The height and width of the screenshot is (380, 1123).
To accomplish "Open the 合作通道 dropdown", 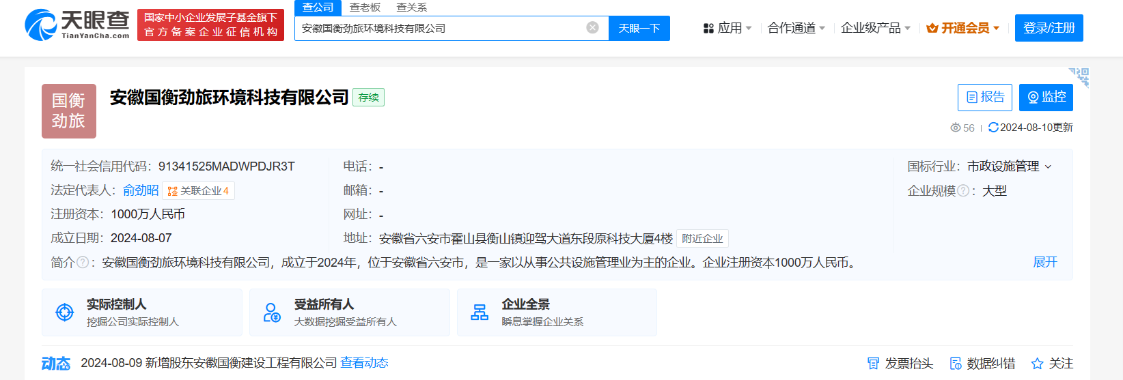I will coord(796,28).
